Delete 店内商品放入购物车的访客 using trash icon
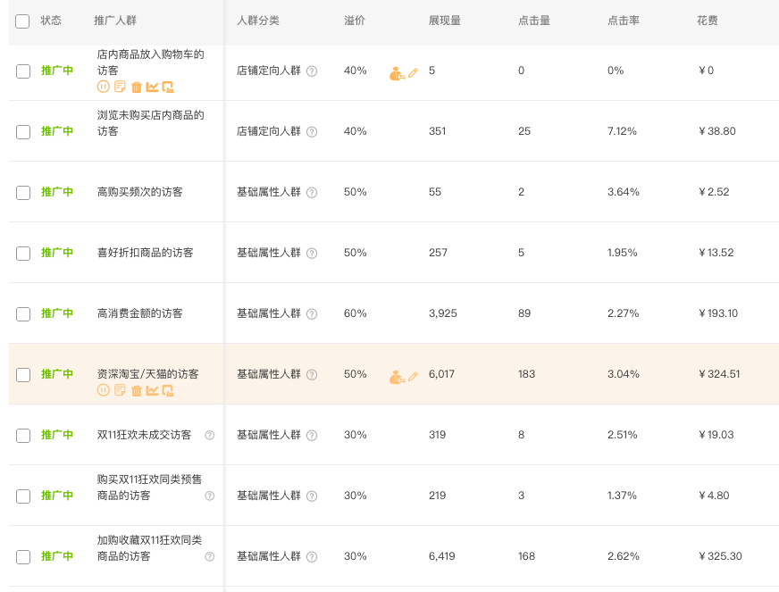 coord(136,87)
